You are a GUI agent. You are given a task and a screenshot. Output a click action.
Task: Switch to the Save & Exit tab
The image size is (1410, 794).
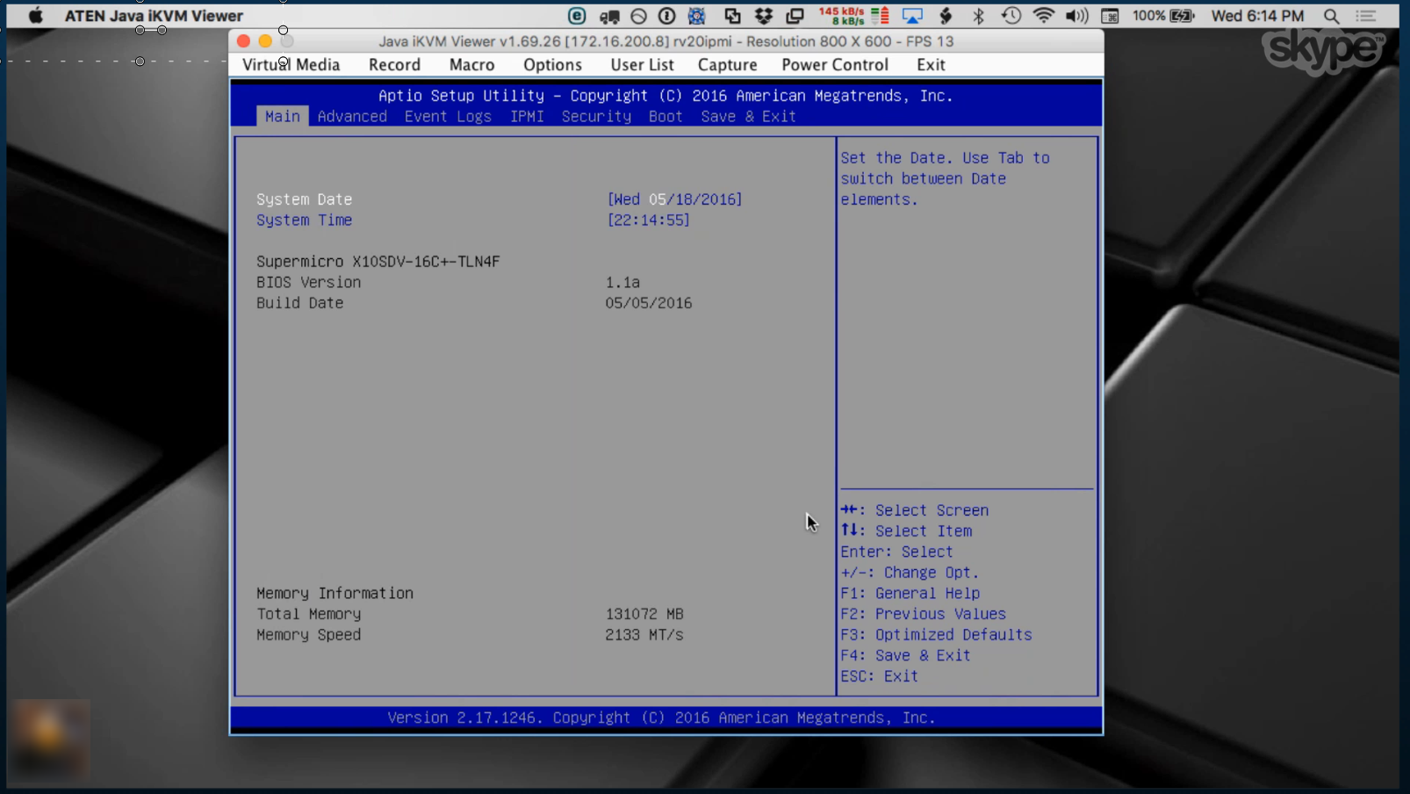point(748,116)
